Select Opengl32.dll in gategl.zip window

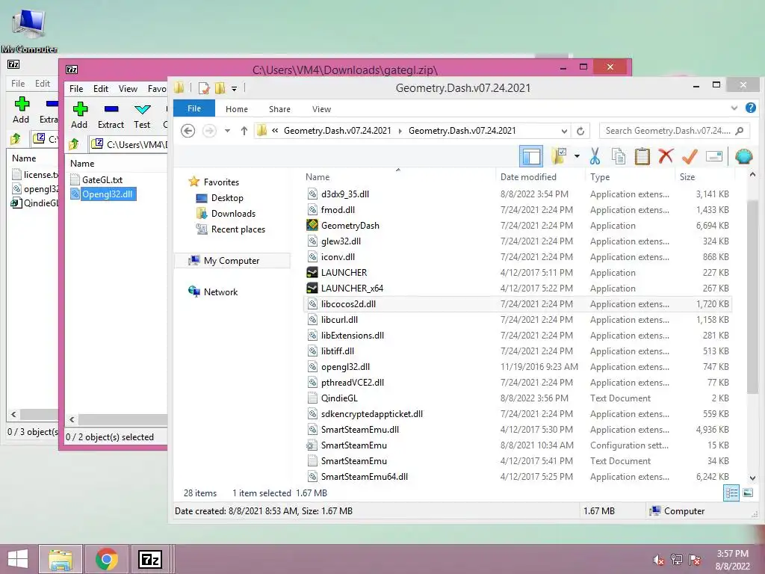pyautogui.click(x=107, y=194)
